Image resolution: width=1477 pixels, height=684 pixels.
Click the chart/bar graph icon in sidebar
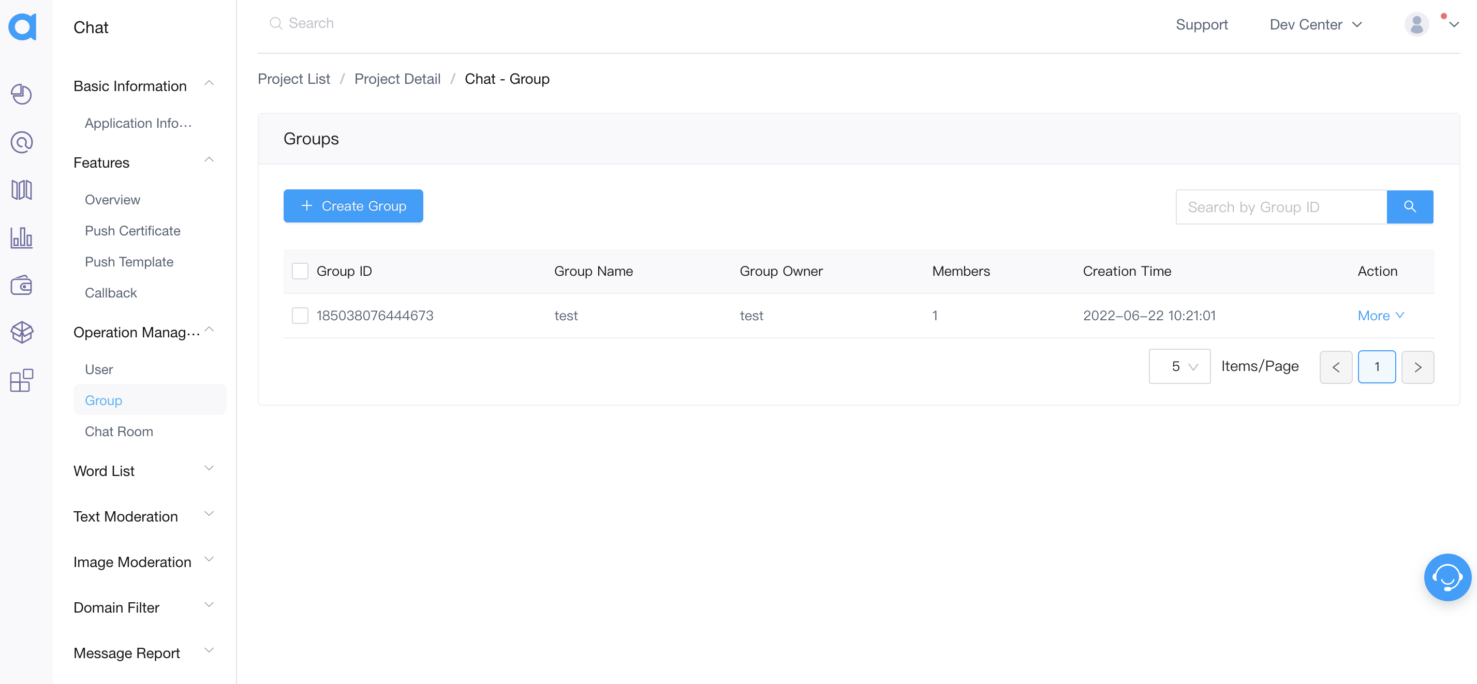pyautogui.click(x=24, y=237)
